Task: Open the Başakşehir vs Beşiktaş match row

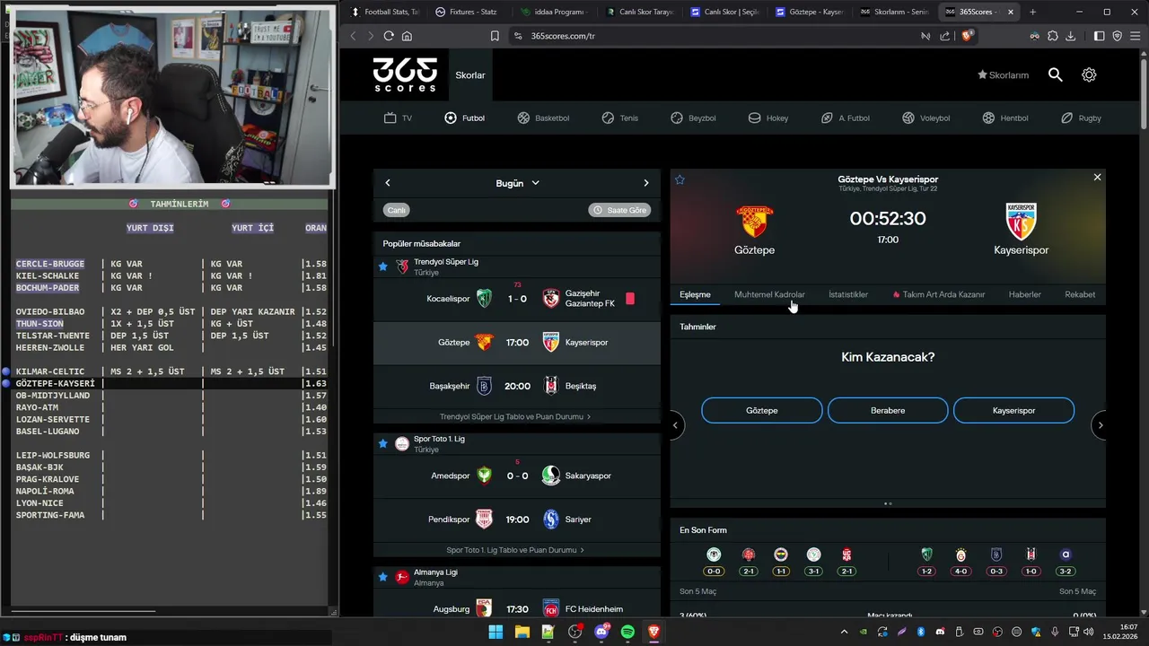Action: pos(517,387)
